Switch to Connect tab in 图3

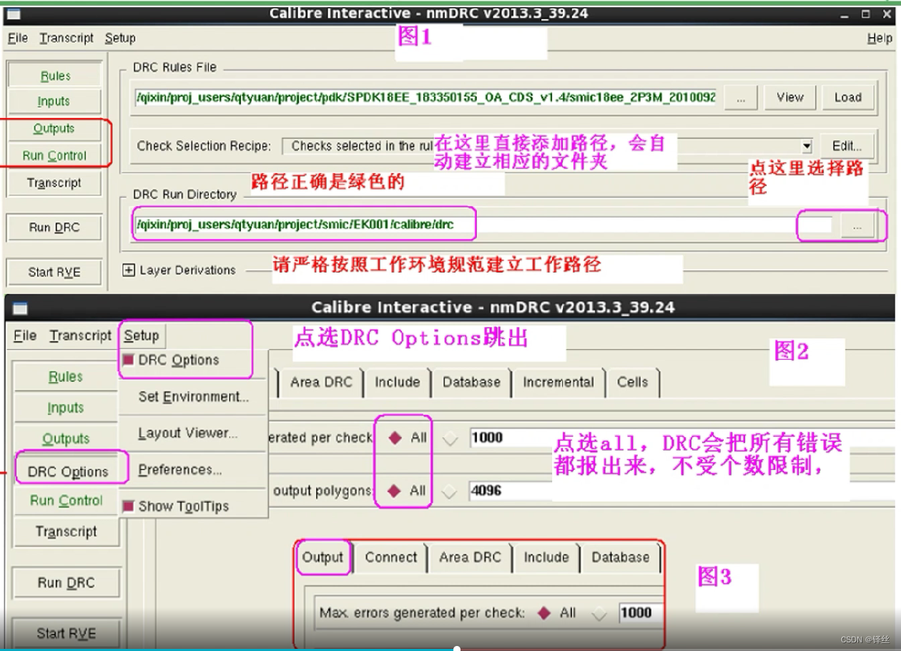pos(391,557)
